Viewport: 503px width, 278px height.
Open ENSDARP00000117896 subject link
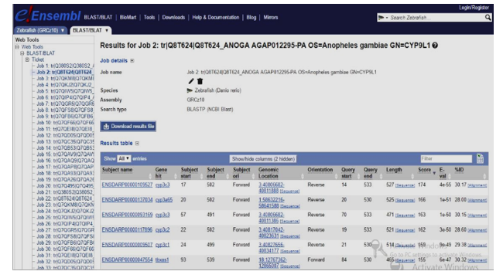(x=127, y=229)
